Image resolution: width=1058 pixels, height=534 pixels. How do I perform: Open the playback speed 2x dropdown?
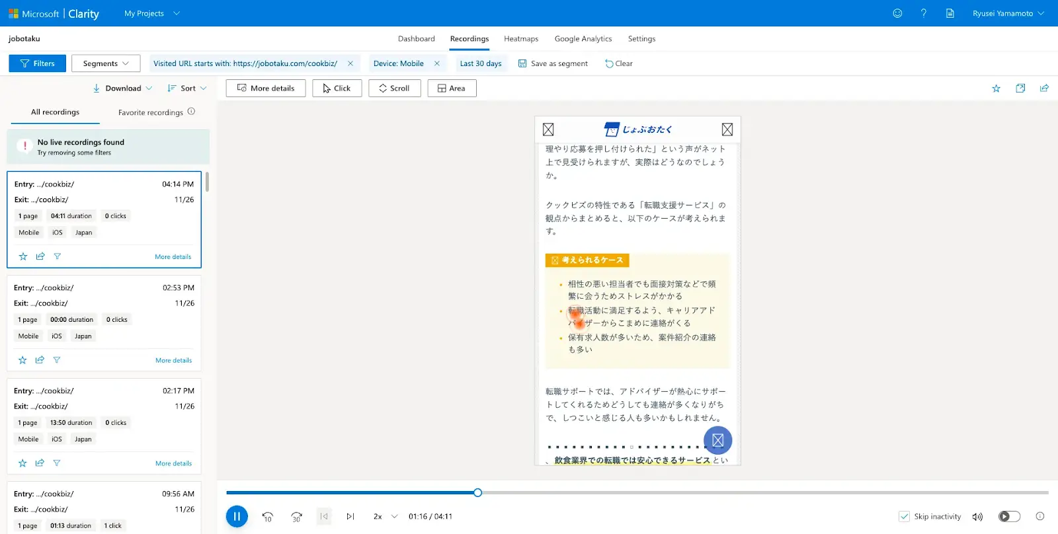pos(386,516)
